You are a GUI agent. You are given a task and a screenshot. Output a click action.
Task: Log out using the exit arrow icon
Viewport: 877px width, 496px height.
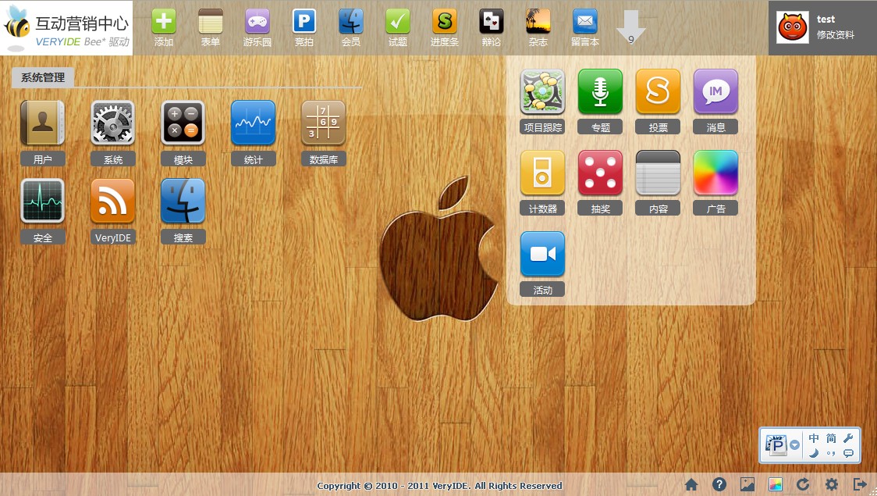[860, 484]
